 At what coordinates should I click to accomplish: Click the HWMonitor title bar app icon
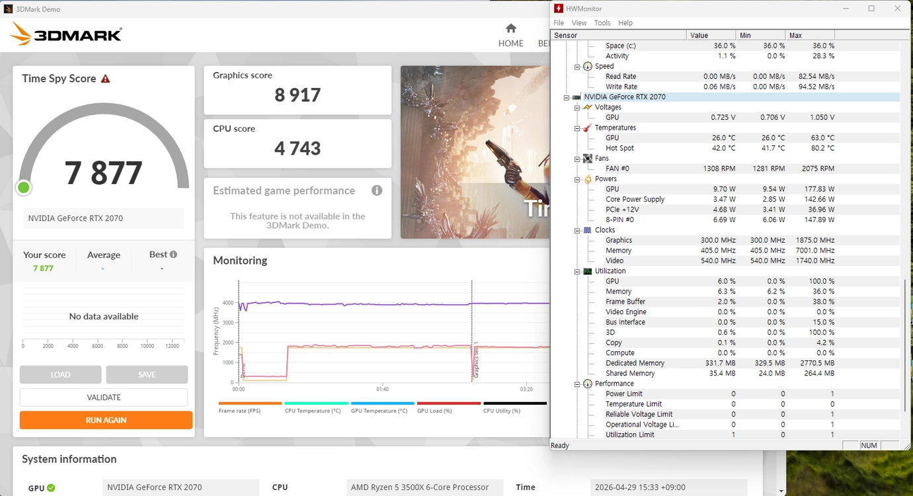(x=559, y=9)
